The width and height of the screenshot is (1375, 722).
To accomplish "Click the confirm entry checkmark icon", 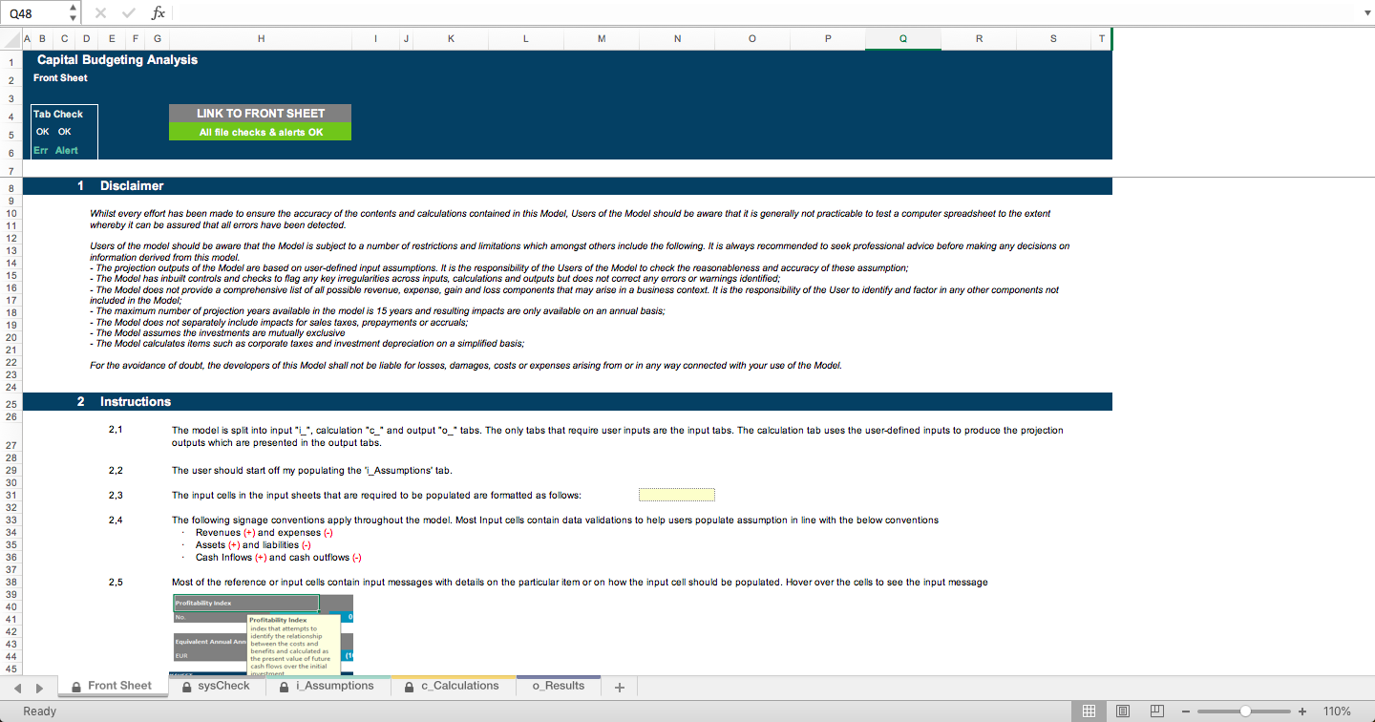I will coord(130,13).
